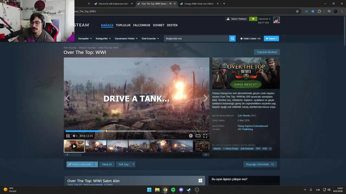Advance to the next media with right arrow
346x194 pixels.
pyautogui.click(x=206, y=98)
